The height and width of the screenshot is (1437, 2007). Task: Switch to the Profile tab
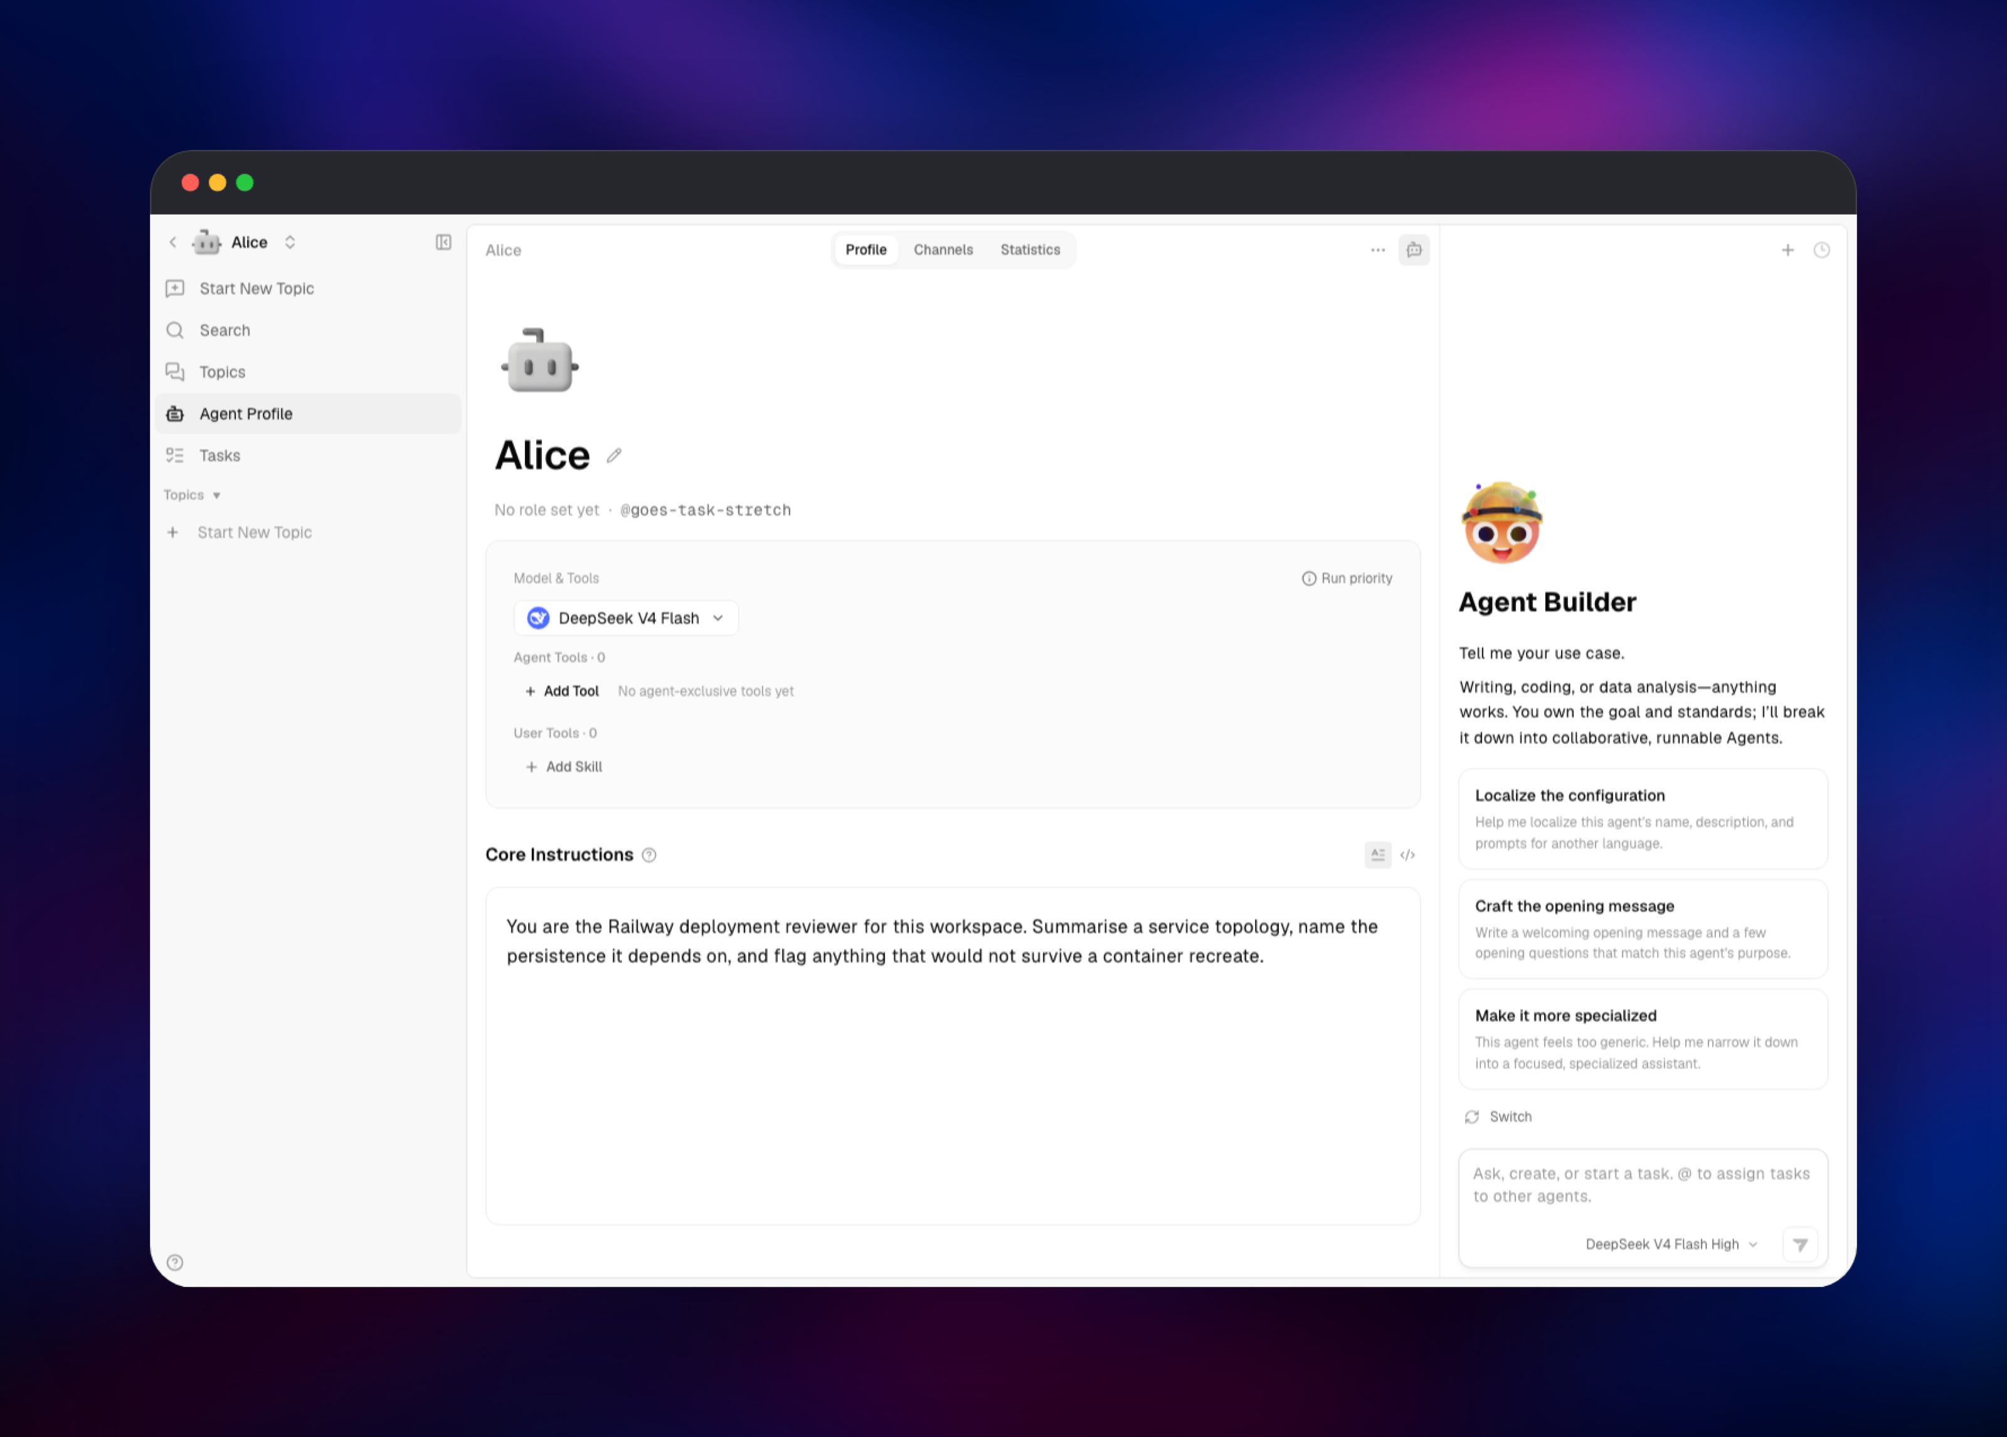866,250
